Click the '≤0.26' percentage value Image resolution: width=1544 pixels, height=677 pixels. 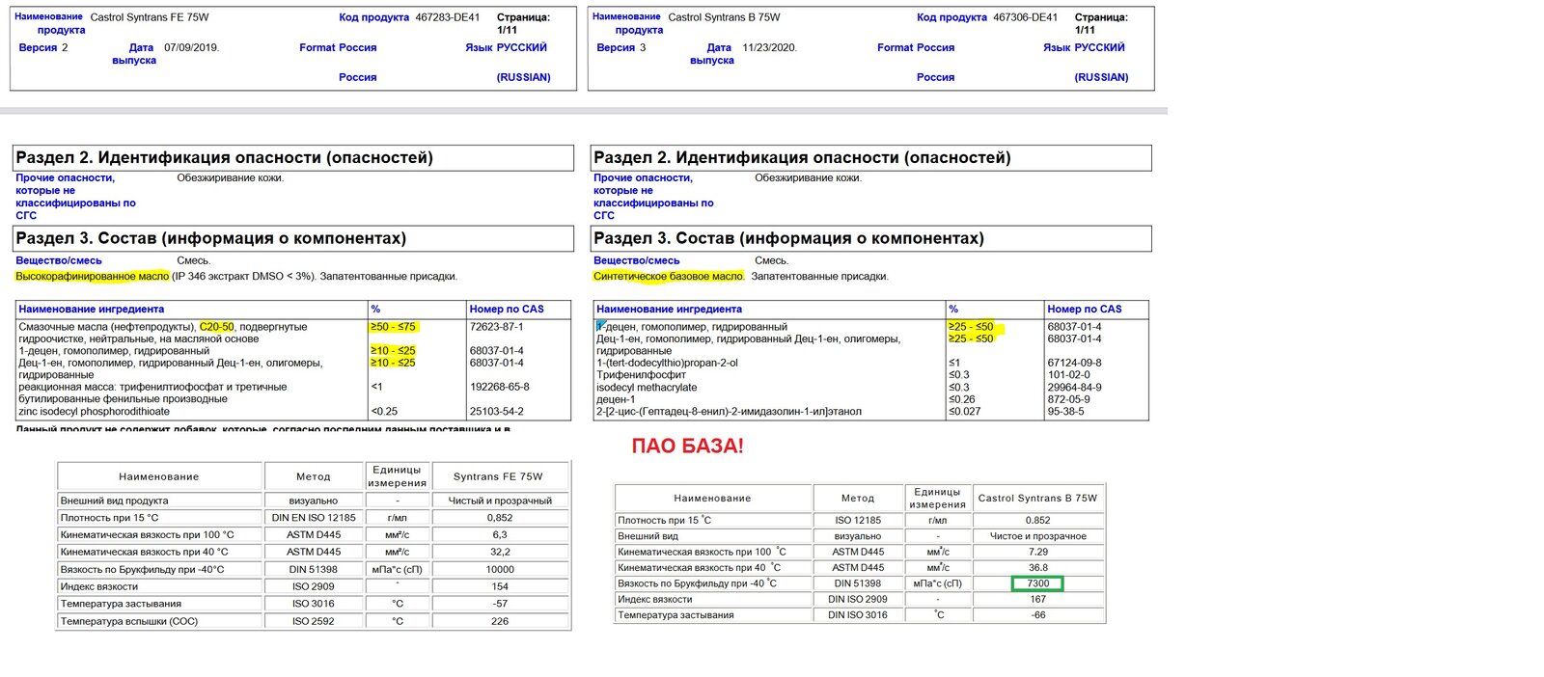pyautogui.click(x=961, y=399)
